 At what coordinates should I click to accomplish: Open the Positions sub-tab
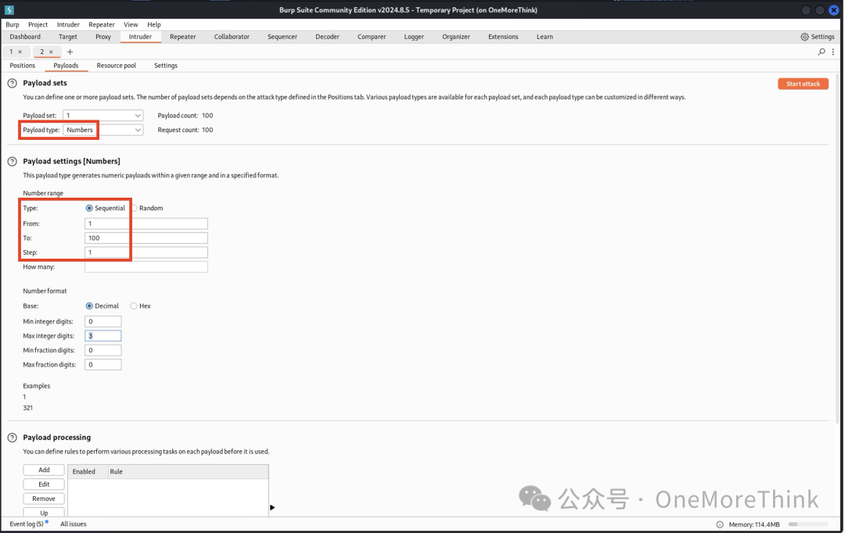tap(23, 66)
